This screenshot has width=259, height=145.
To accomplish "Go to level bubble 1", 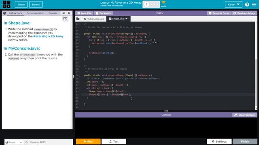I will [x=146, y=4].
